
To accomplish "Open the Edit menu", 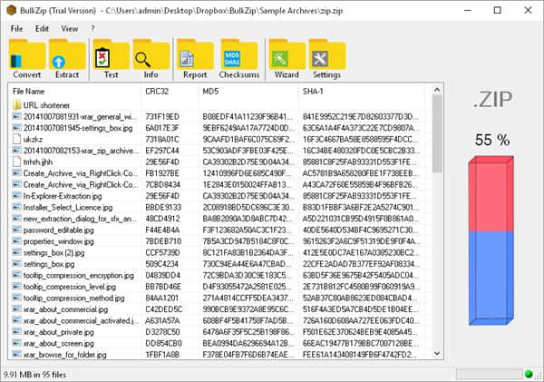I will click(x=42, y=28).
